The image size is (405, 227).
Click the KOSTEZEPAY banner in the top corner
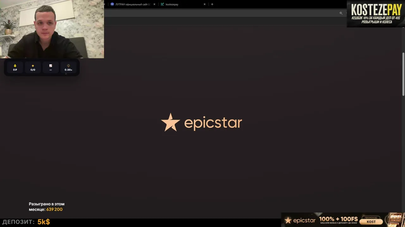(376, 14)
